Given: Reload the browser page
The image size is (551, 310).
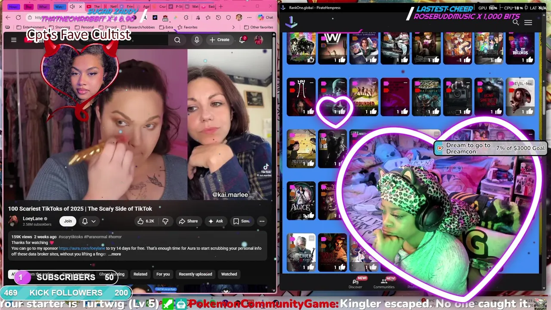Looking at the screenshot, I should (18, 18).
